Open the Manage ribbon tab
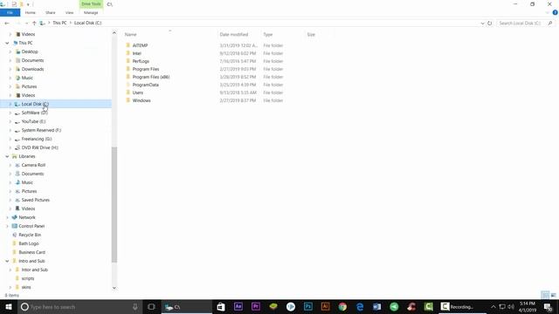The height and width of the screenshot is (314, 559). [91, 12]
